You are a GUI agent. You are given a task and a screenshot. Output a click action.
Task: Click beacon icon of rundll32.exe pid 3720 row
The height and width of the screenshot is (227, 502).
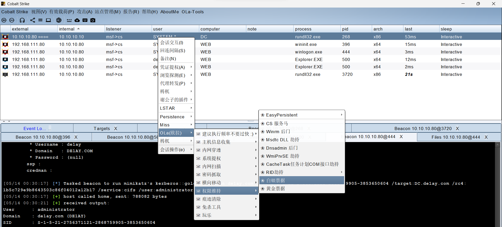pos(5,74)
